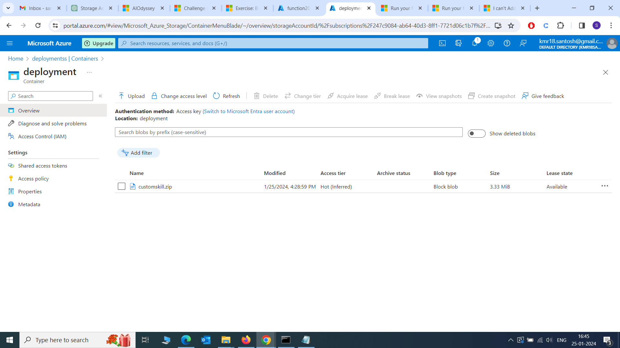Click Upload in the container toolbar
620x348 pixels.
pyautogui.click(x=132, y=96)
